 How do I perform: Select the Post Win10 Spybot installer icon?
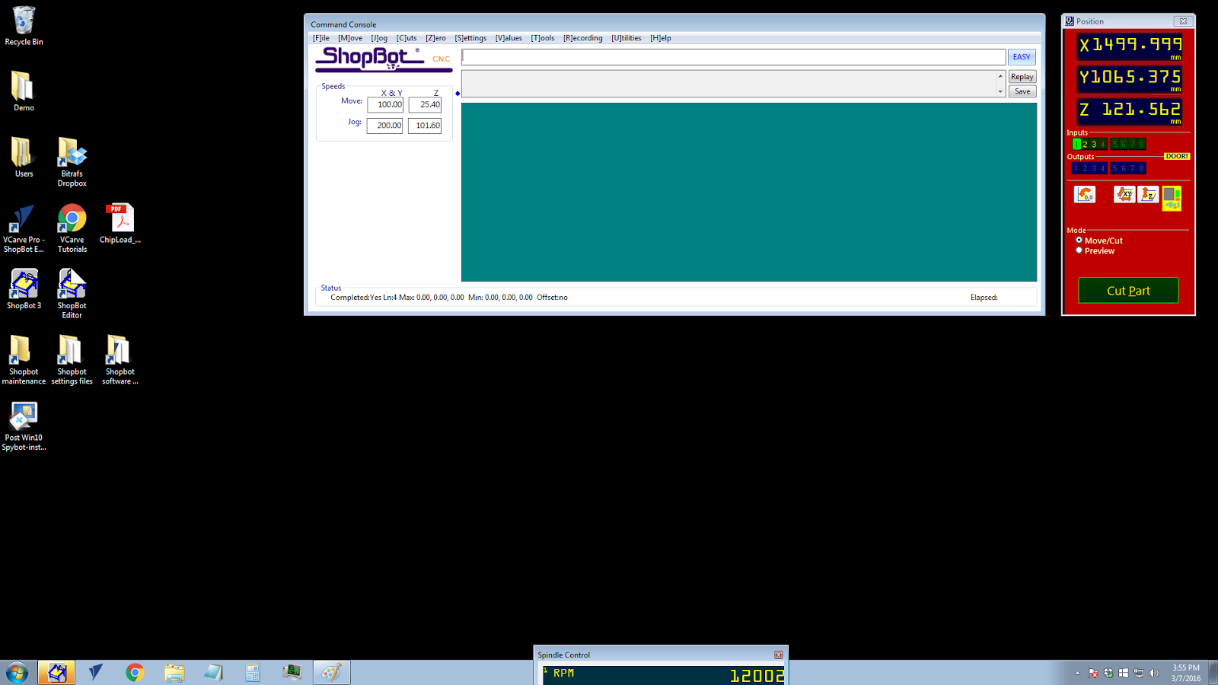[24, 426]
